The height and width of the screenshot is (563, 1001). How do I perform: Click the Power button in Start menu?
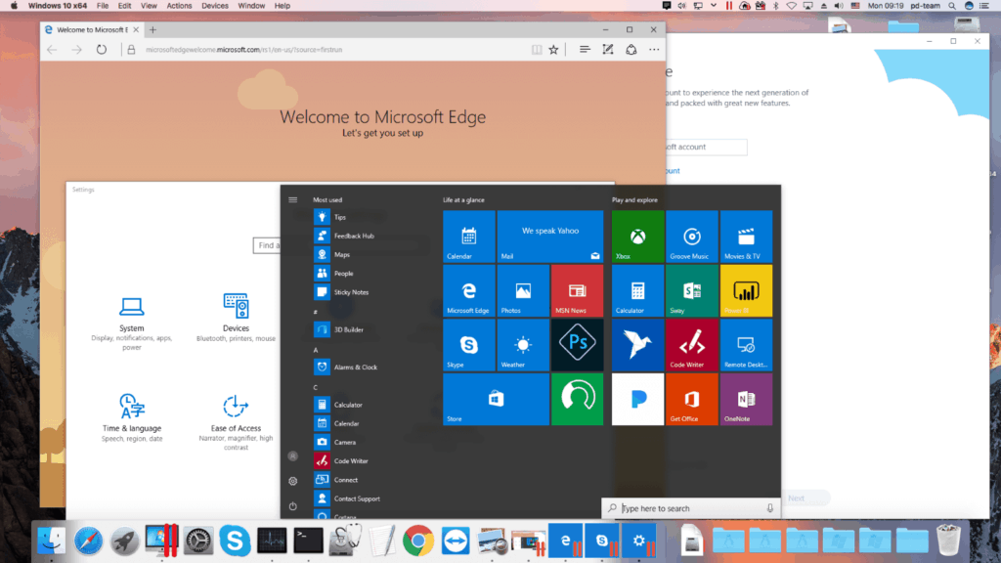[292, 506]
